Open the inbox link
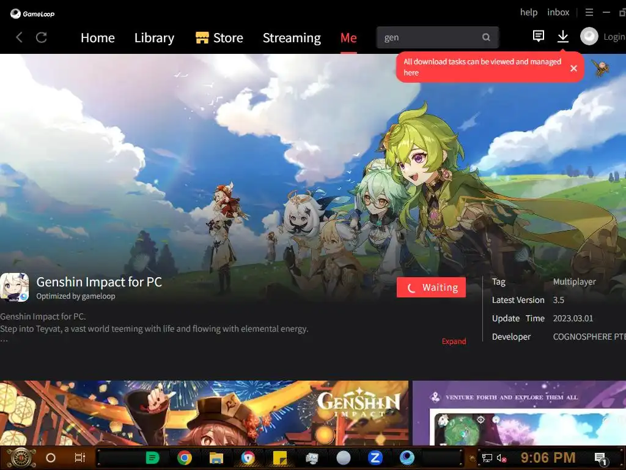Viewport: 626px width, 470px height. [x=558, y=12]
